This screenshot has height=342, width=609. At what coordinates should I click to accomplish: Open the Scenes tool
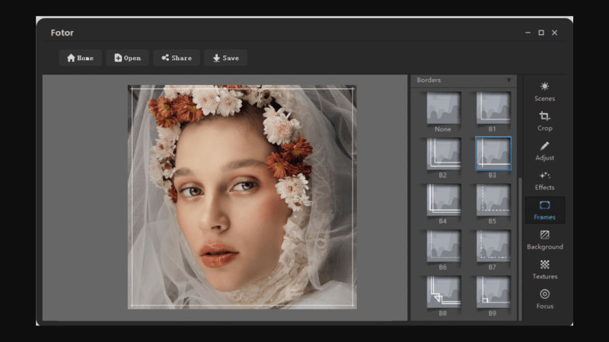544,90
